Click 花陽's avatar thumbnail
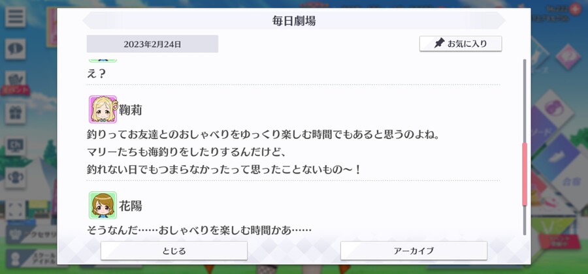This screenshot has width=588, height=274. (103, 205)
